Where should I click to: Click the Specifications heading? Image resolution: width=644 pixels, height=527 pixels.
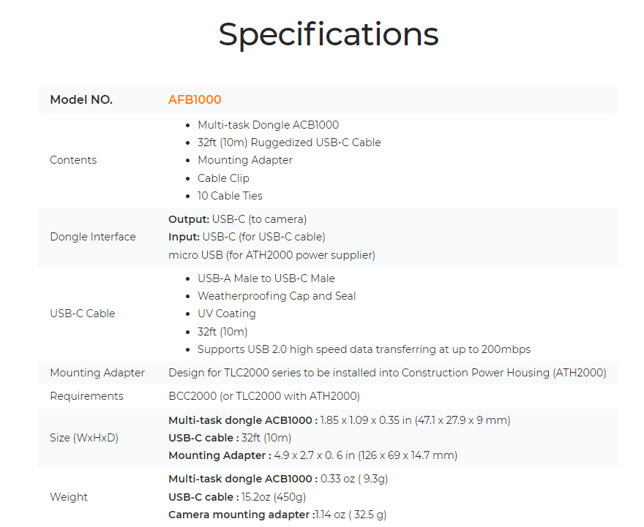[328, 34]
